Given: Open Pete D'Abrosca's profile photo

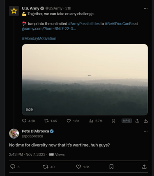Looking at the screenshot, I should [x=14, y=134].
